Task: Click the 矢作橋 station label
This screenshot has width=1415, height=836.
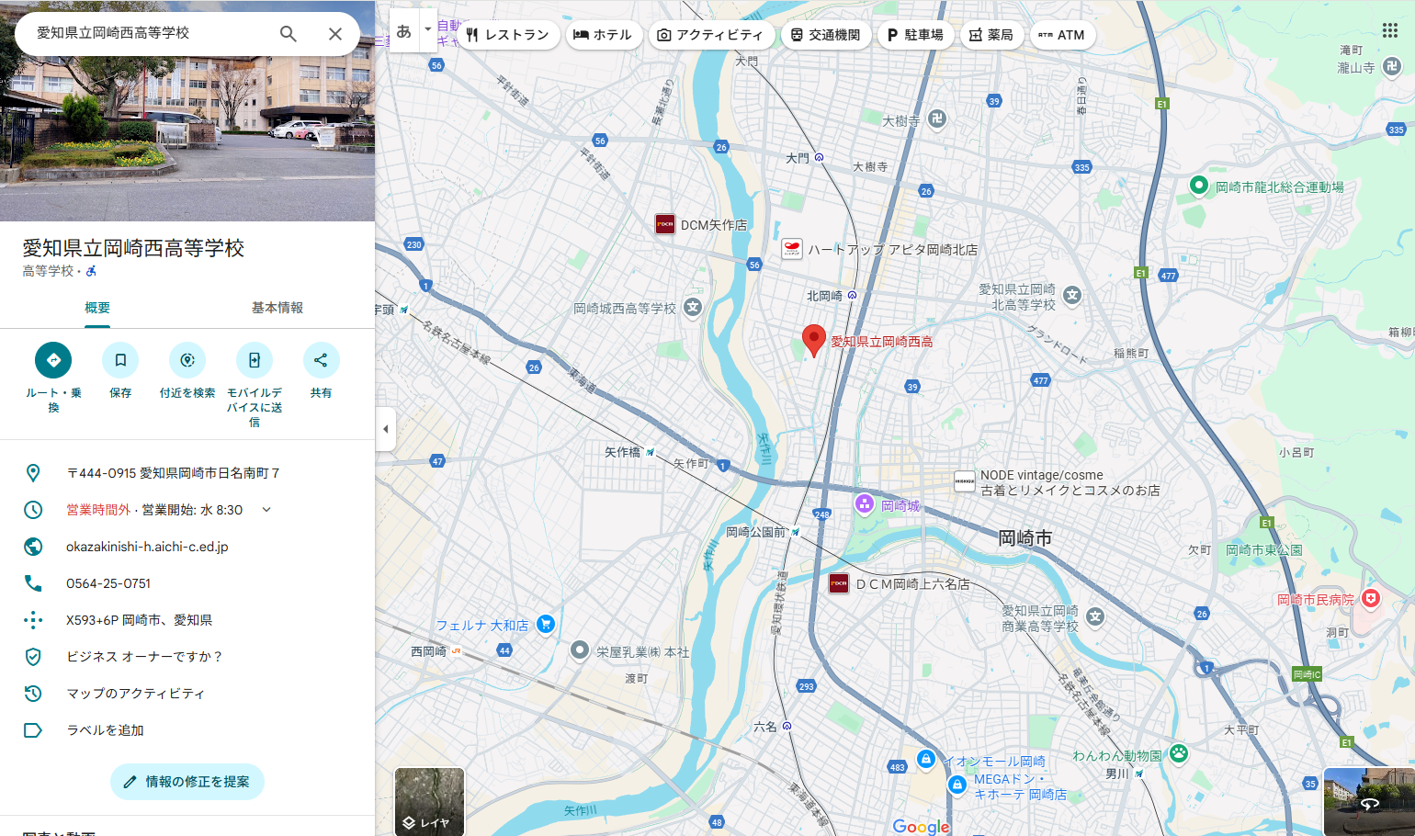Action: point(622,452)
